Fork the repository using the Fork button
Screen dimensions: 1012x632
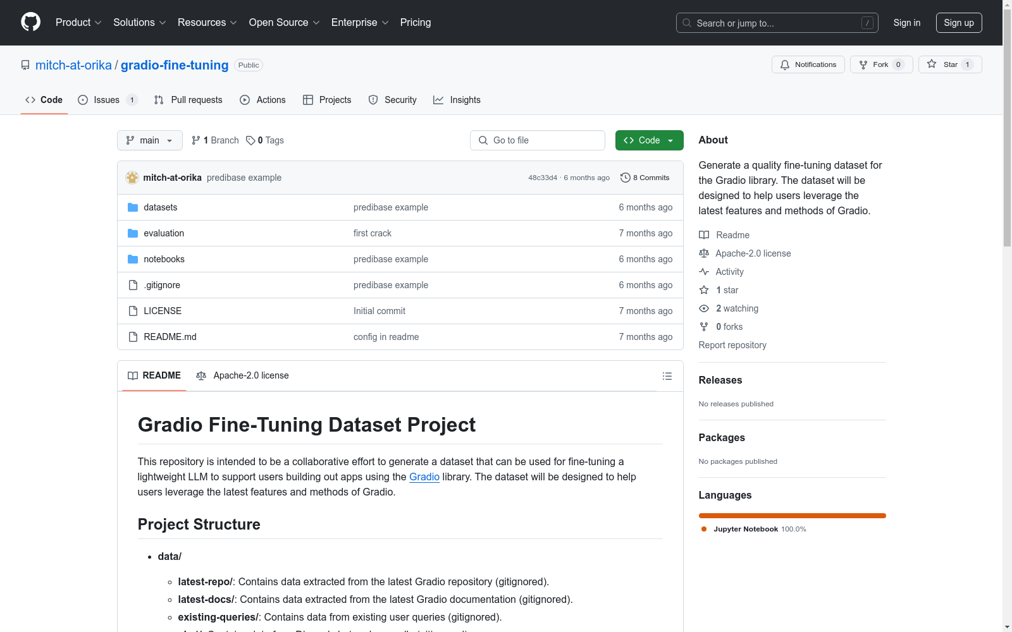pos(881,64)
